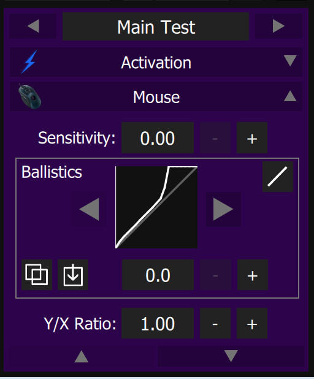Increase Sensitivity with plus button
This screenshot has height=379, width=314.
252,138
